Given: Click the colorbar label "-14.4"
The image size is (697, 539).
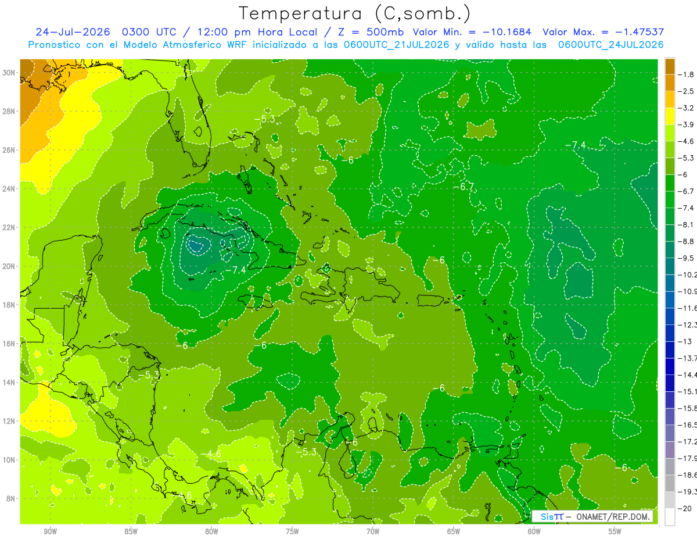Looking at the screenshot, I should pos(688,374).
